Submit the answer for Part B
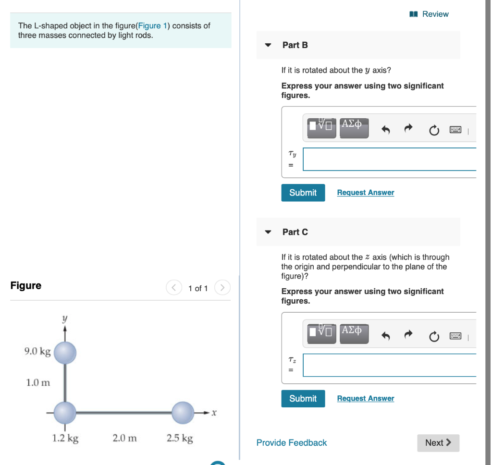 click(303, 192)
